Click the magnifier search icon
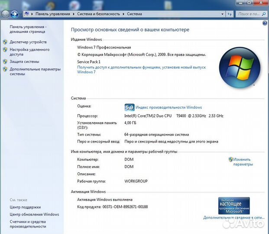 tap(264, 14)
